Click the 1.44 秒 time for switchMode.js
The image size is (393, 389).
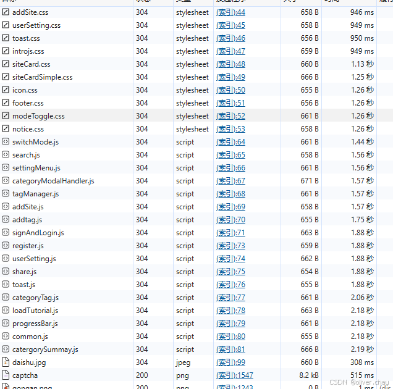point(363,142)
